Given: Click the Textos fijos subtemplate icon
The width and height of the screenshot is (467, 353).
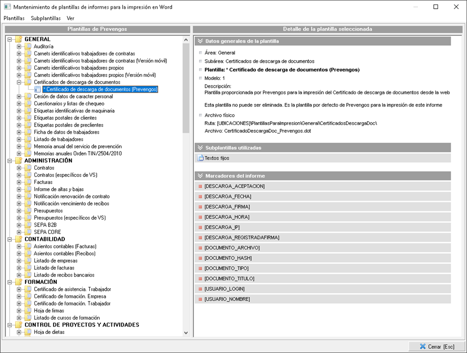Looking at the screenshot, I should [x=200, y=158].
